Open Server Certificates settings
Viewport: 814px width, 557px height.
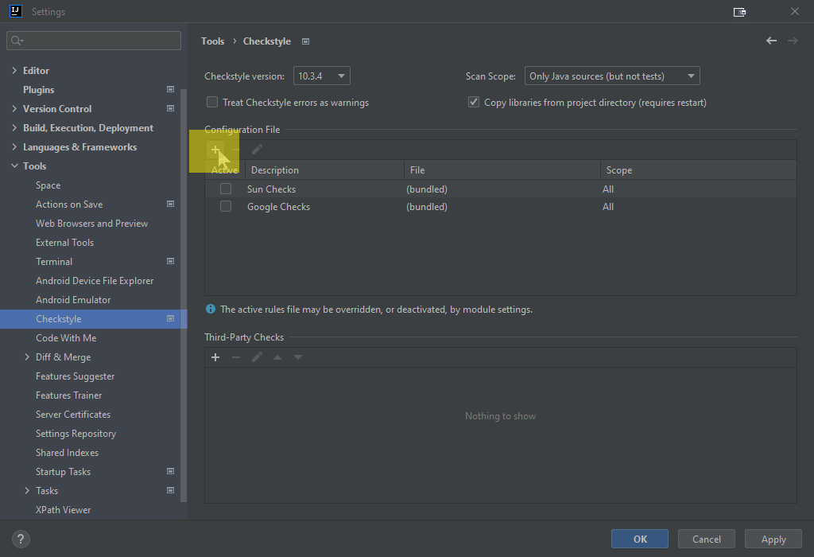coord(73,415)
